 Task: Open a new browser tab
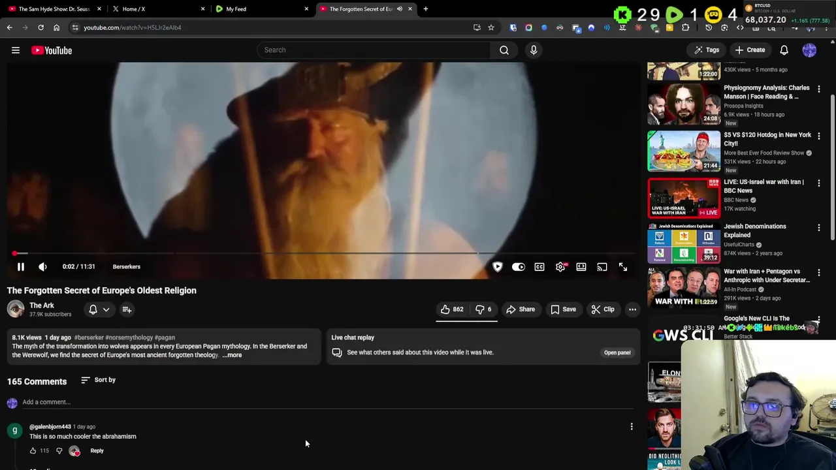[x=426, y=8]
